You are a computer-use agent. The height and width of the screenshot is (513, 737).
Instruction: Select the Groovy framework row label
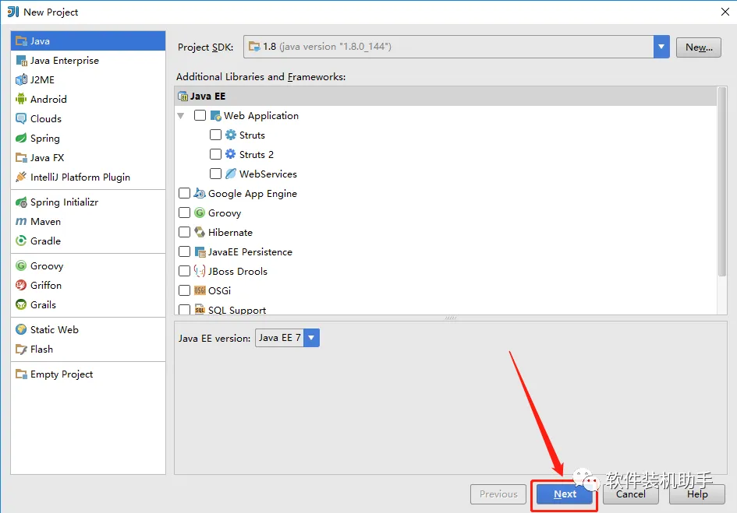(225, 213)
